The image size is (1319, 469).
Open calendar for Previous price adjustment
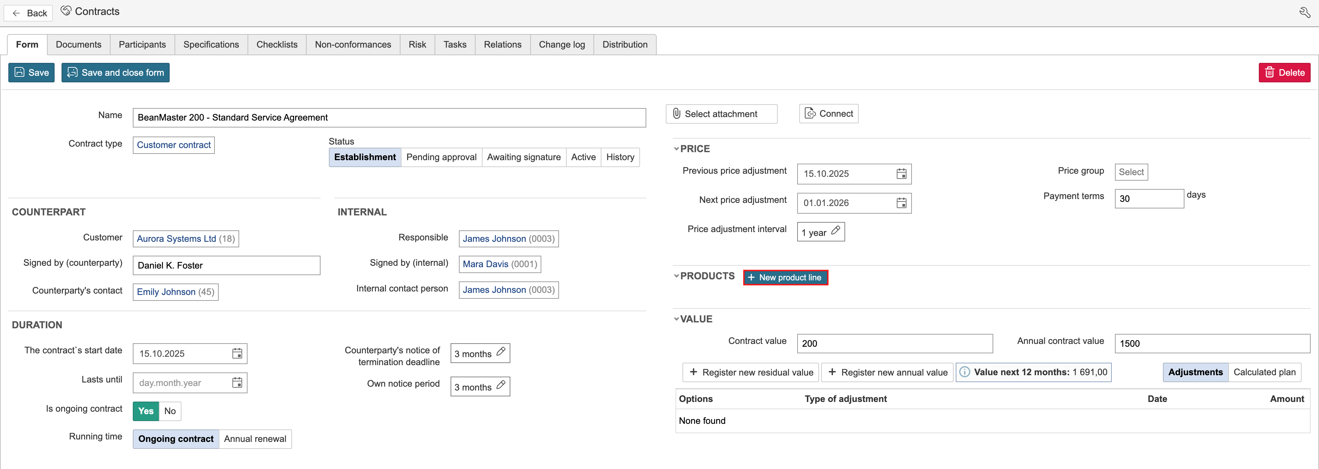click(901, 174)
